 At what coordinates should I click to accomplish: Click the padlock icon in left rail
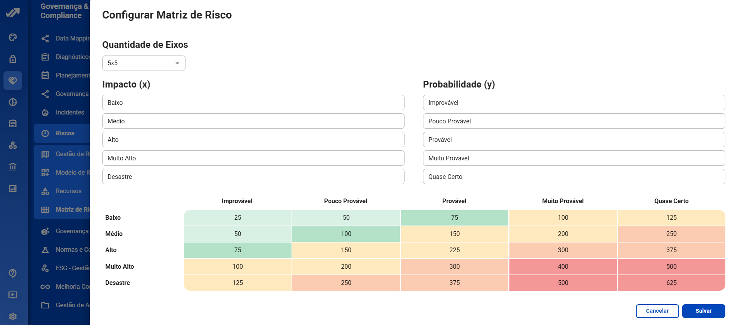pyautogui.click(x=13, y=59)
